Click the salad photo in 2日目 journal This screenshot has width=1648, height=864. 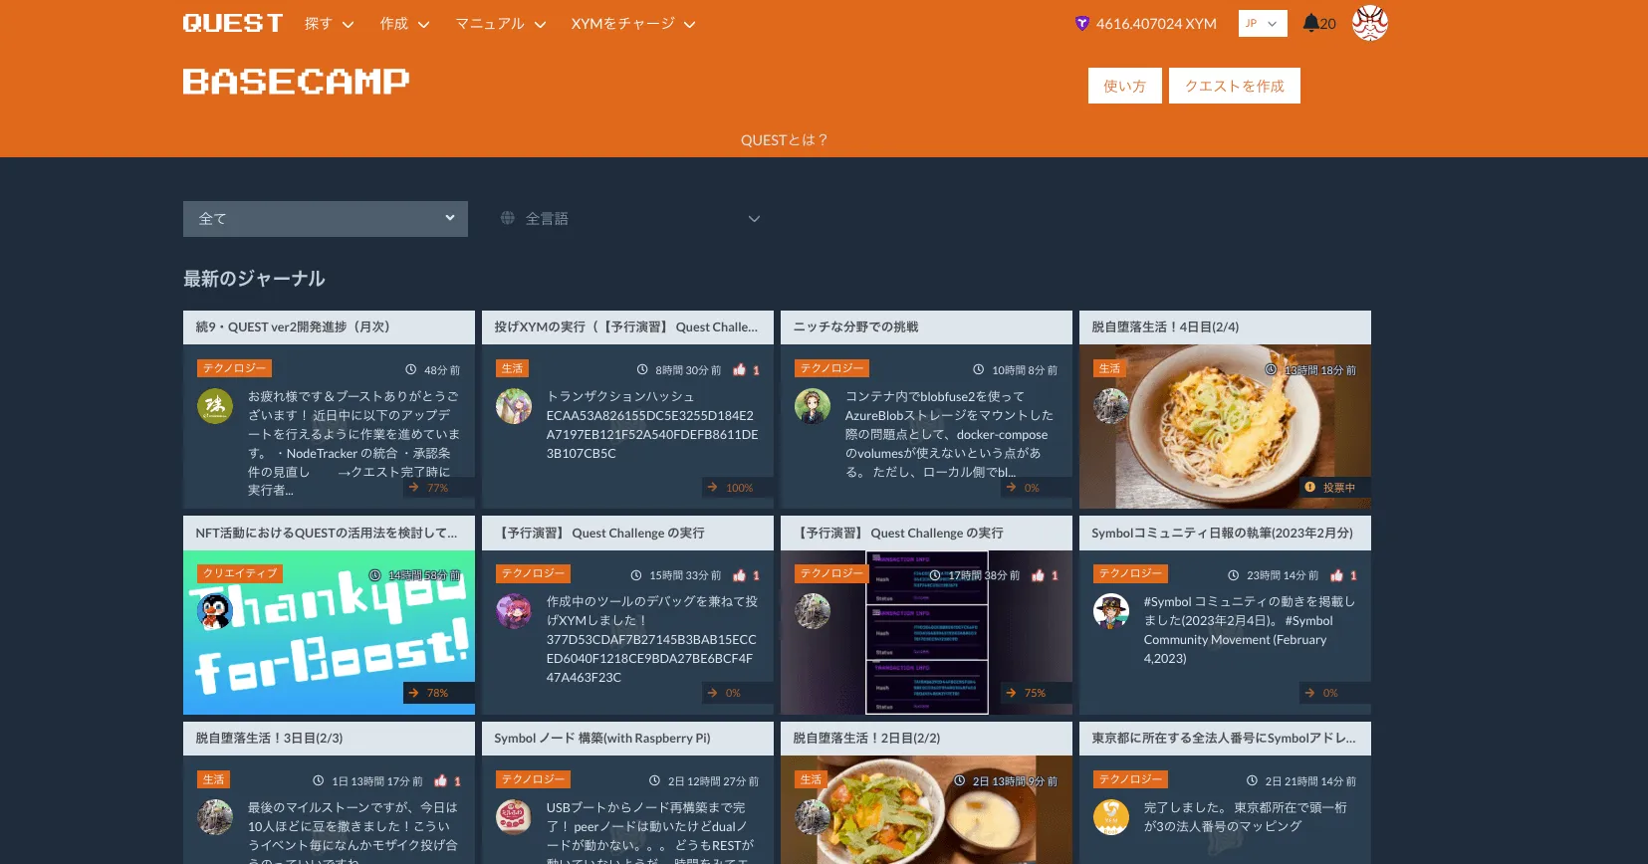coord(926,810)
